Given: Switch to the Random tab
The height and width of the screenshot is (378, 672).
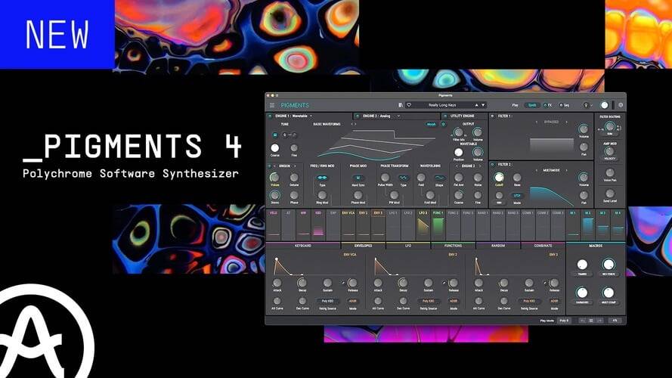Looking at the screenshot, I should [498, 246].
